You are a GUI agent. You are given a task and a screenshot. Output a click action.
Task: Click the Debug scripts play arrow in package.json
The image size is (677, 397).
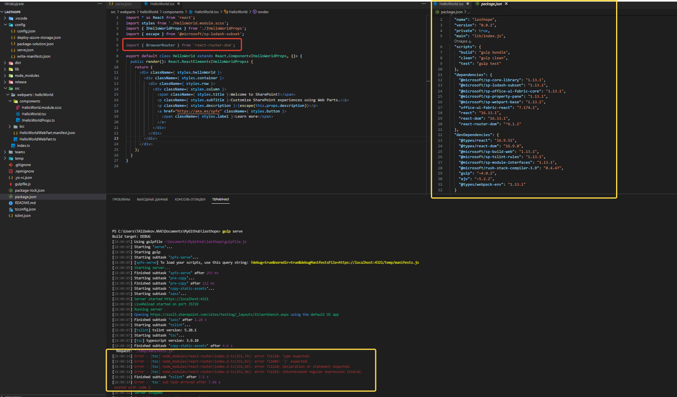(470, 42)
